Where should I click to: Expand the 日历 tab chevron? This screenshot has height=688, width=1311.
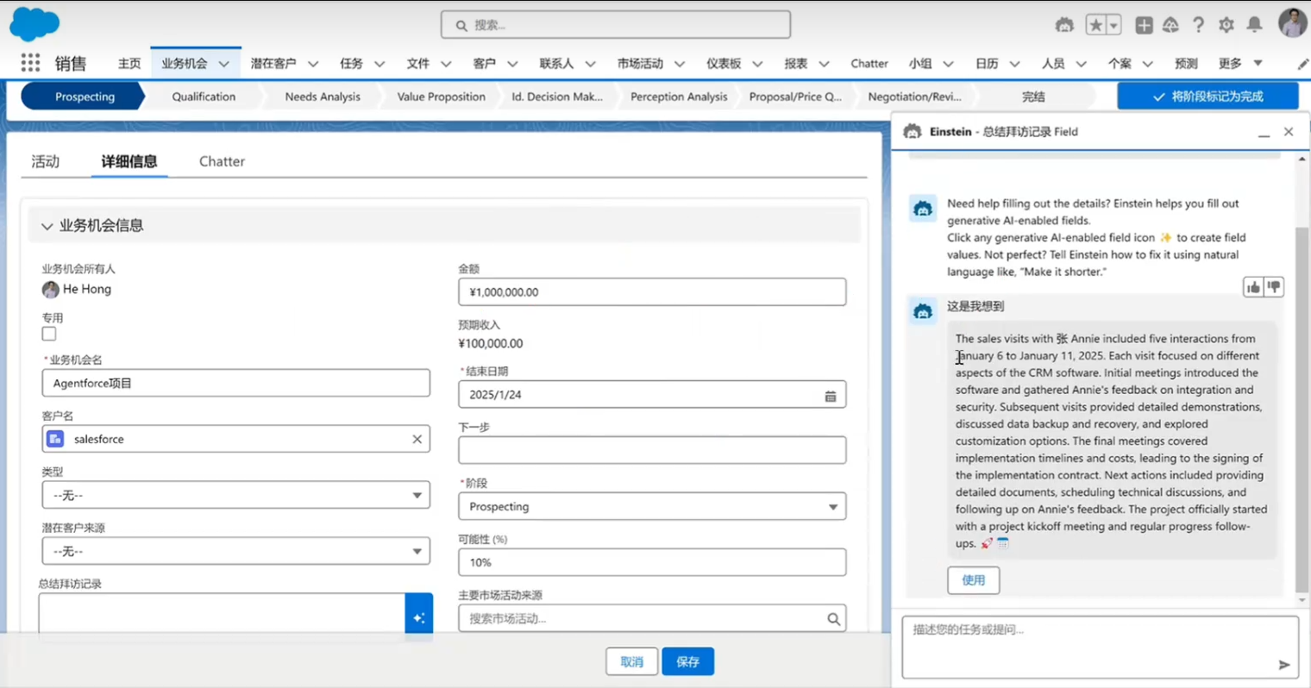point(1014,64)
